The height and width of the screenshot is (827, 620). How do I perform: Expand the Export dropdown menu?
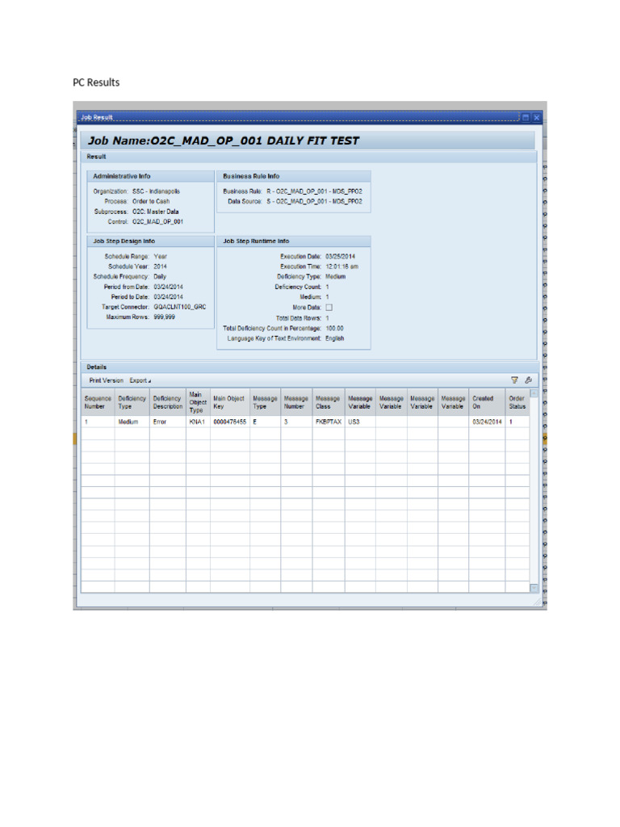[x=140, y=380]
